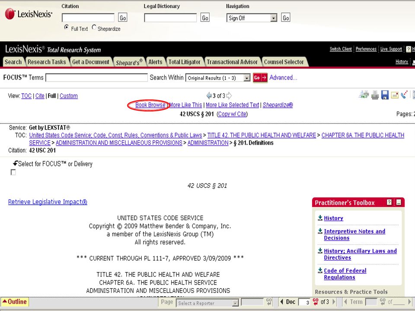Click the arrow icon beside Interpretive Notes and Decisions
The width and height of the screenshot is (415, 311).
pyautogui.click(x=320, y=231)
